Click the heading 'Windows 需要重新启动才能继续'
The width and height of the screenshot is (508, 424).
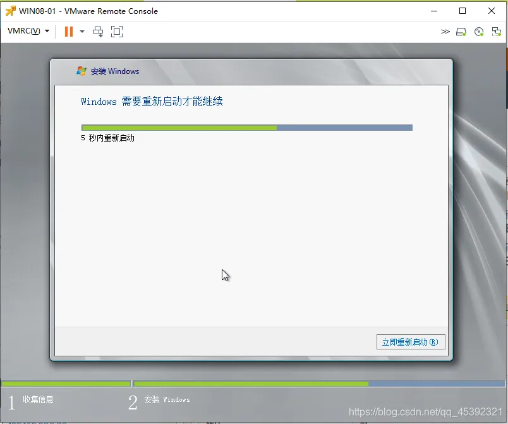pos(152,101)
